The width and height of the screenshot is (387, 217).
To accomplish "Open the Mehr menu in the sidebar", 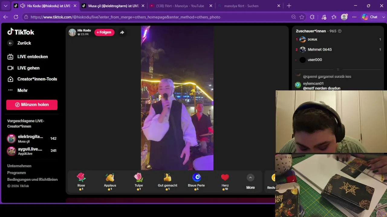I will pyautogui.click(x=22, y=90).
